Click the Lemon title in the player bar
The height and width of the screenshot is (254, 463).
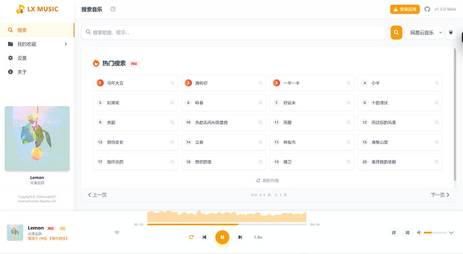[36, 228]
